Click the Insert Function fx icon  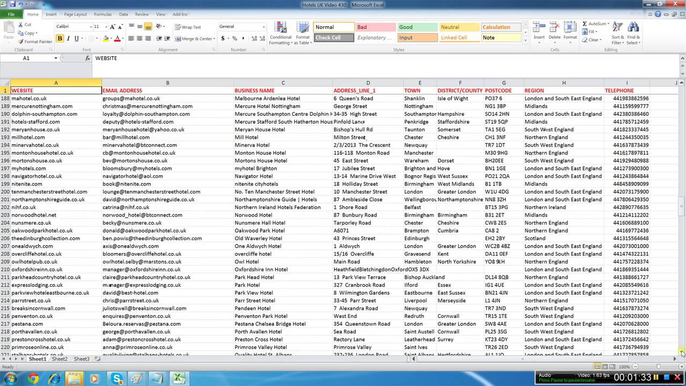88,58
